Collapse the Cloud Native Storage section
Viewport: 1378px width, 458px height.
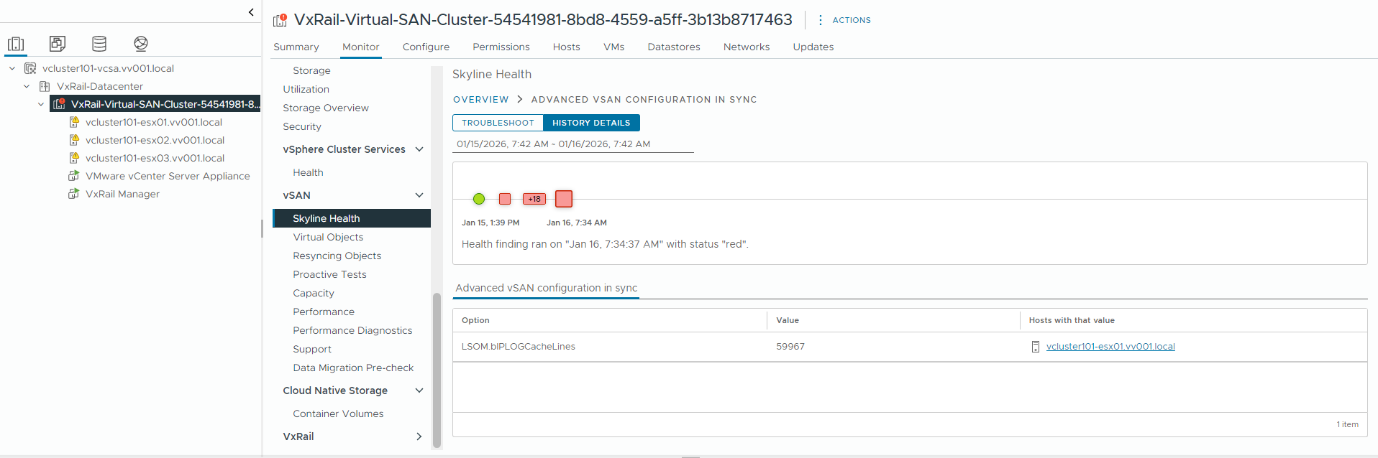[x=419, y=391]
